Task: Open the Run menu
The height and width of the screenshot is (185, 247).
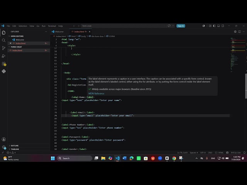Action: 44,26
